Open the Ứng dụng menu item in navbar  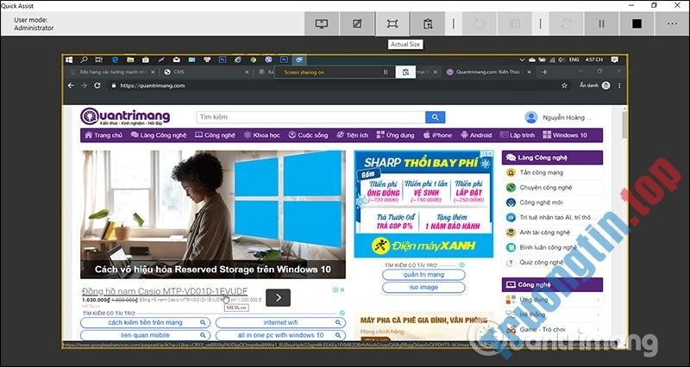pos(395,135)
